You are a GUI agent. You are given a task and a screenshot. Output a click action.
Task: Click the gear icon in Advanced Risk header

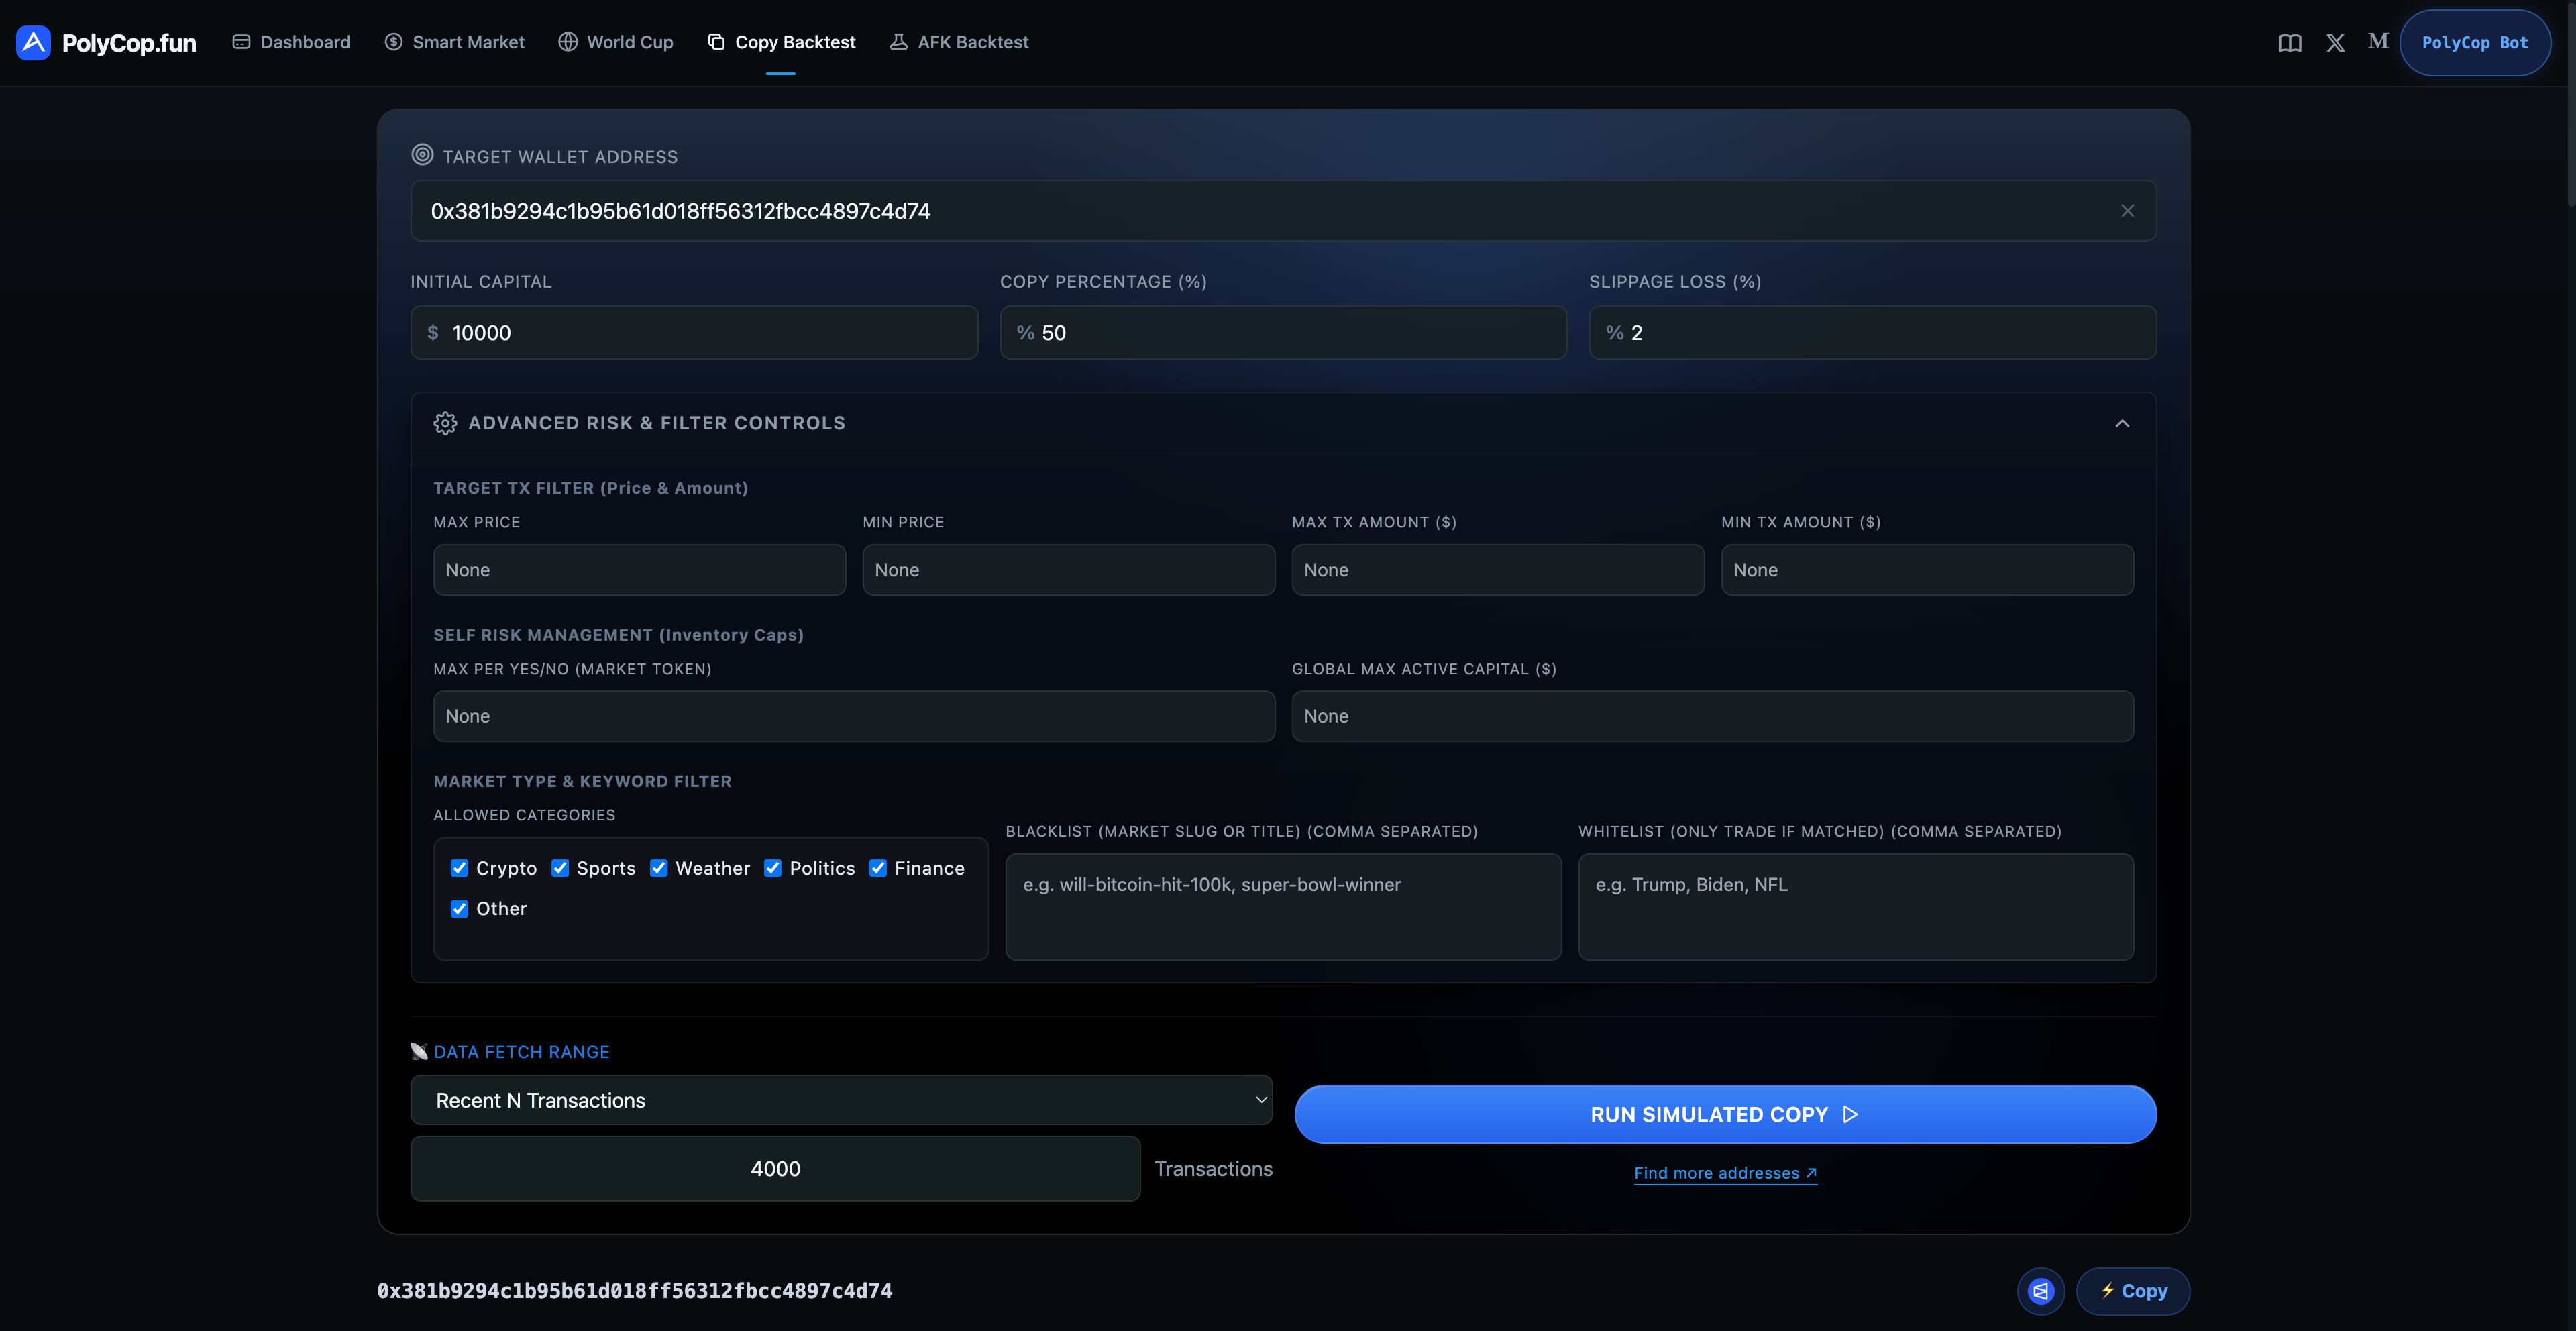pyautogui.click(x=445, y=423)
